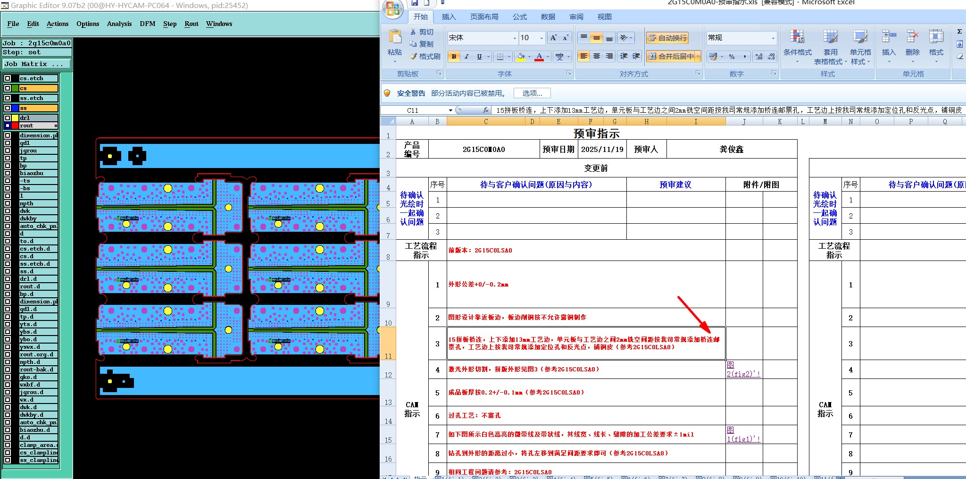Viewport: 966px width, 479px height.
Task: Click the Job Matrix ... button
Action: pyautogui.click(x=37, y=64)
